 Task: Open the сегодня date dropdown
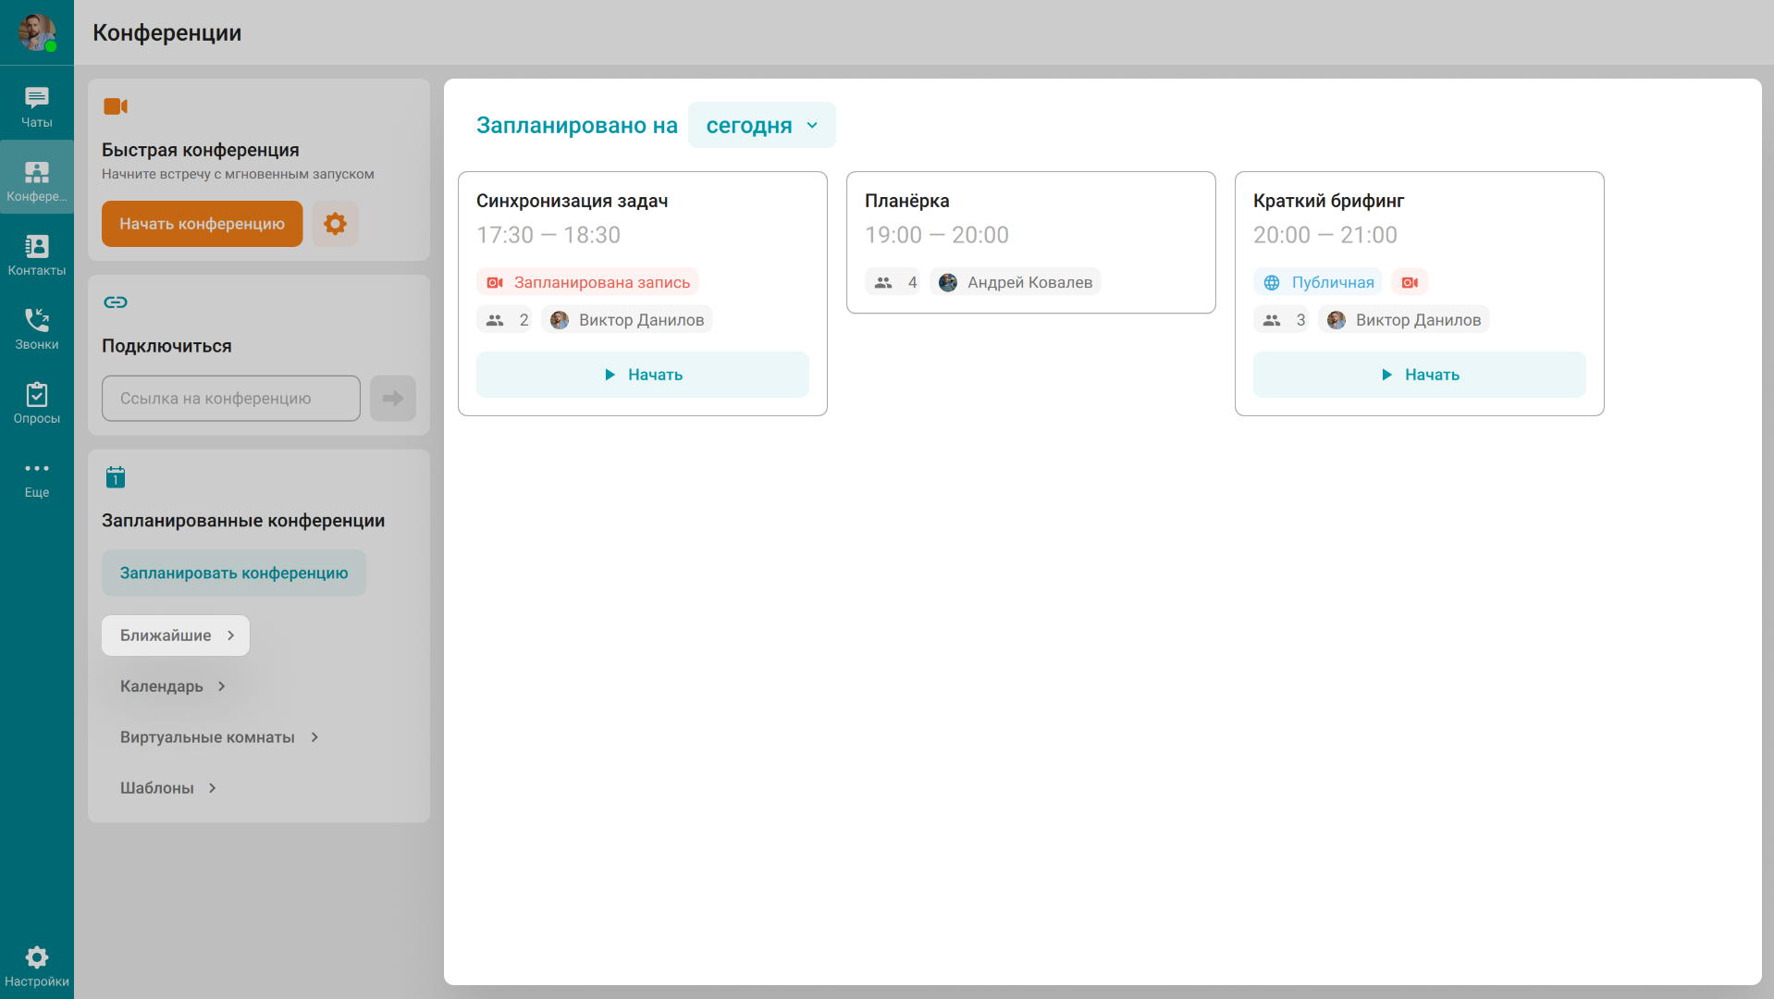click(762, 125)
